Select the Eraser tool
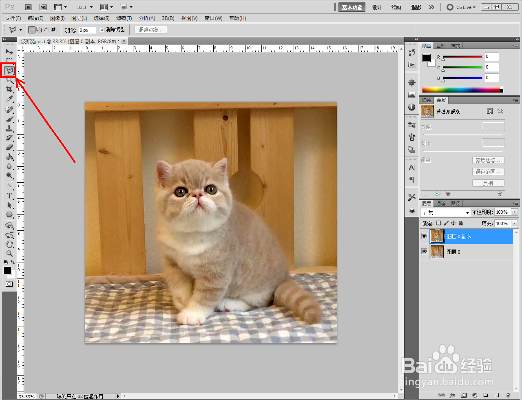The height and width of the screenshot is (400, 522). click(9, 147)
